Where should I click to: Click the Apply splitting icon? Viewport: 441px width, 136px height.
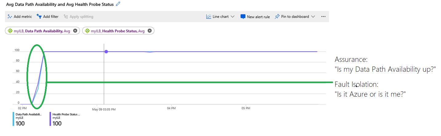pos(66,17)
